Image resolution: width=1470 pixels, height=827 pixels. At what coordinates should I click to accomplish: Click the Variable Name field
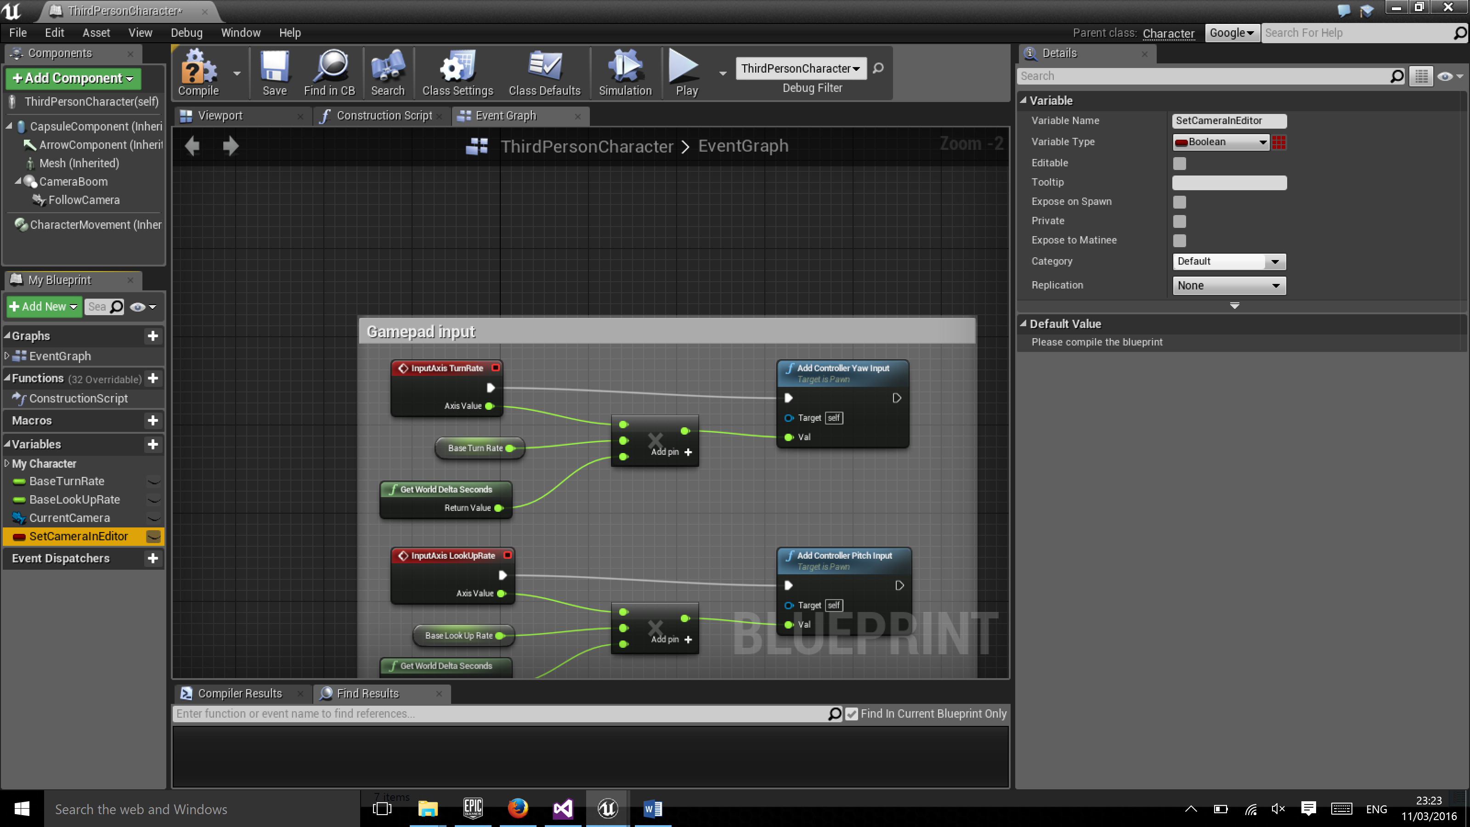click(1229, 121)
